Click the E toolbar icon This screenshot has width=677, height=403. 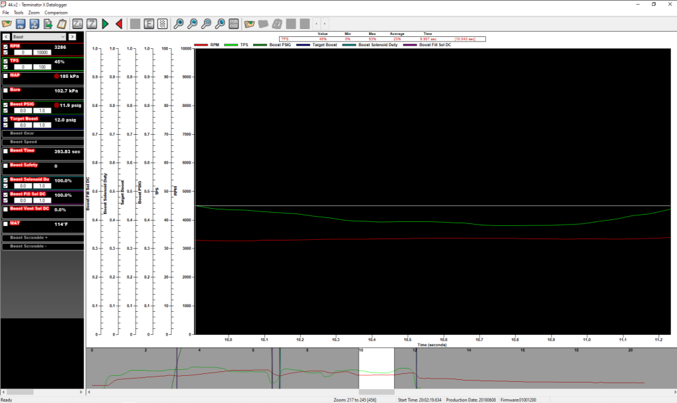149,24
